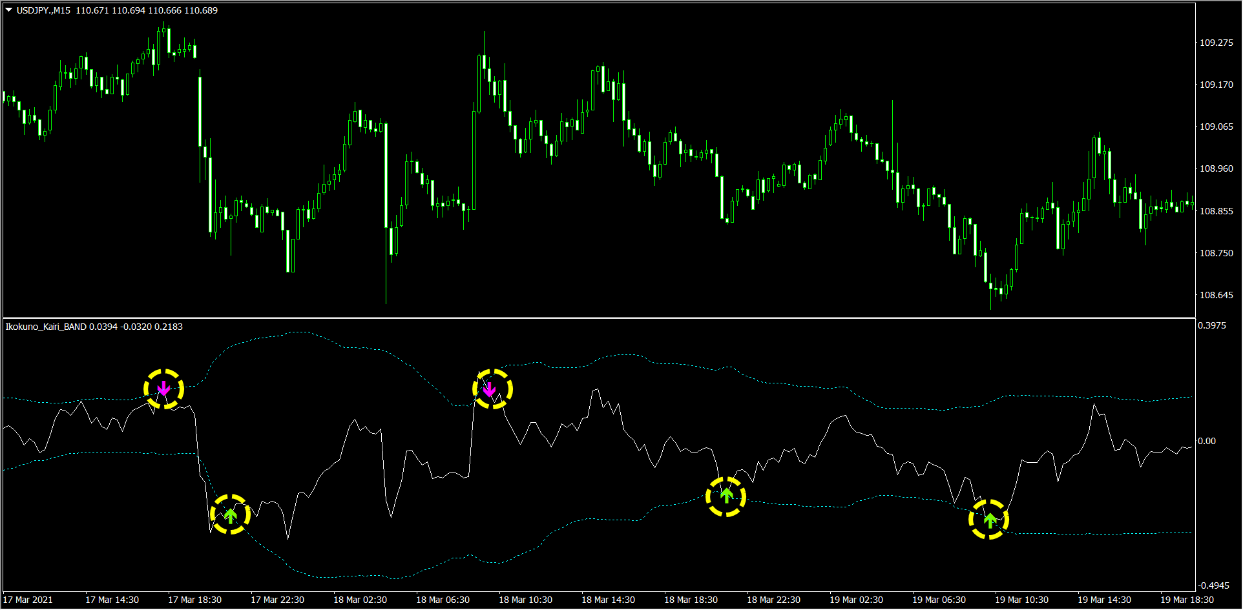Select the USDJPY.,M15 chart title text
The image size is (1243, 610).
click(43, 11)
